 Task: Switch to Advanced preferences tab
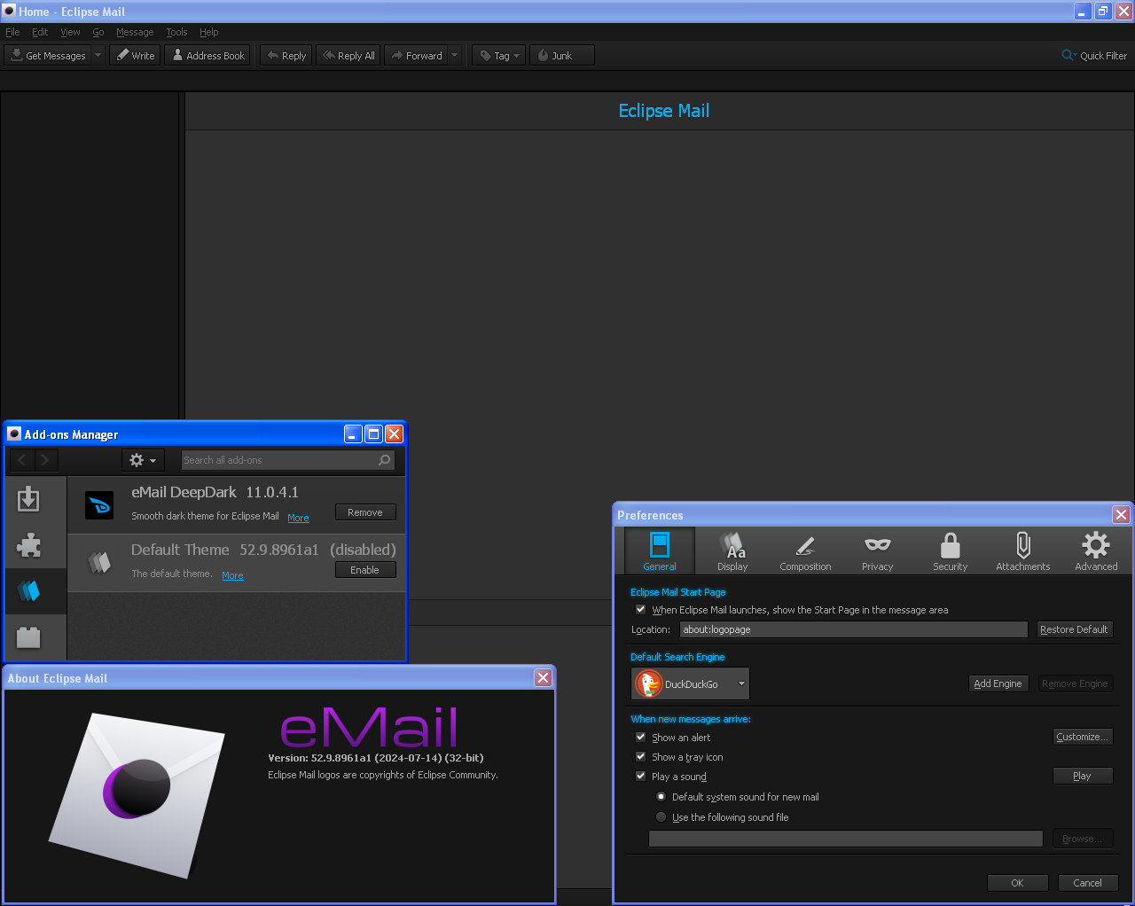click(1096, 551)
